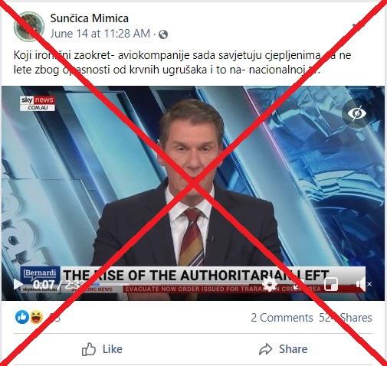Toggle the crossed-out eye overlay icon
This screenshot has height=366, width=387.
click(x=357, y=113)
